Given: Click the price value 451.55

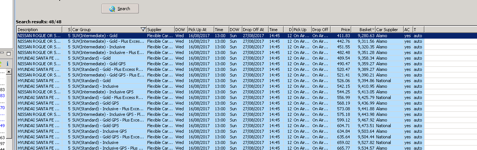Looking at the screenshot, I should [344, 47].
